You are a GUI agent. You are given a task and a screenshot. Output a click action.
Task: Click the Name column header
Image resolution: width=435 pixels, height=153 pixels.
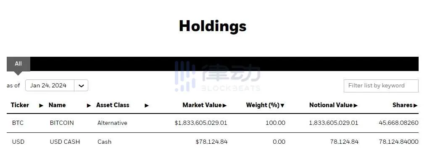coord(57,105)
